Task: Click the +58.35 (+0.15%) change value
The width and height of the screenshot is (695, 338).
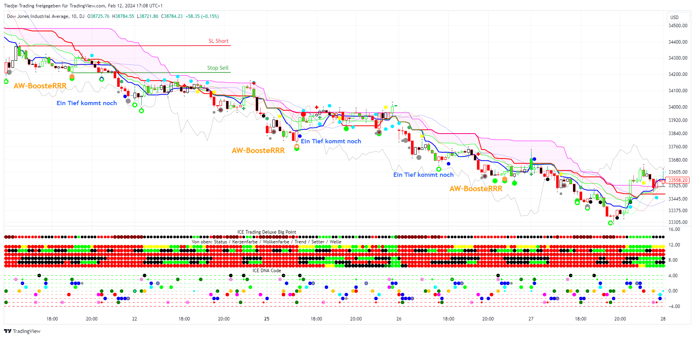Action: click(x=202, y=16)
